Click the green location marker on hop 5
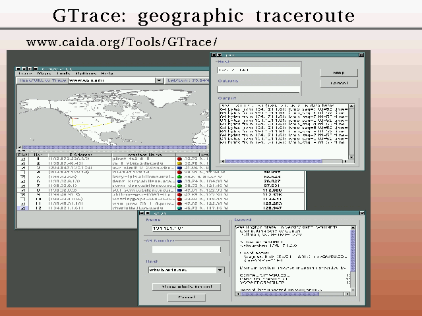Viewport: 422px width, 316px height. click(179, 177)
